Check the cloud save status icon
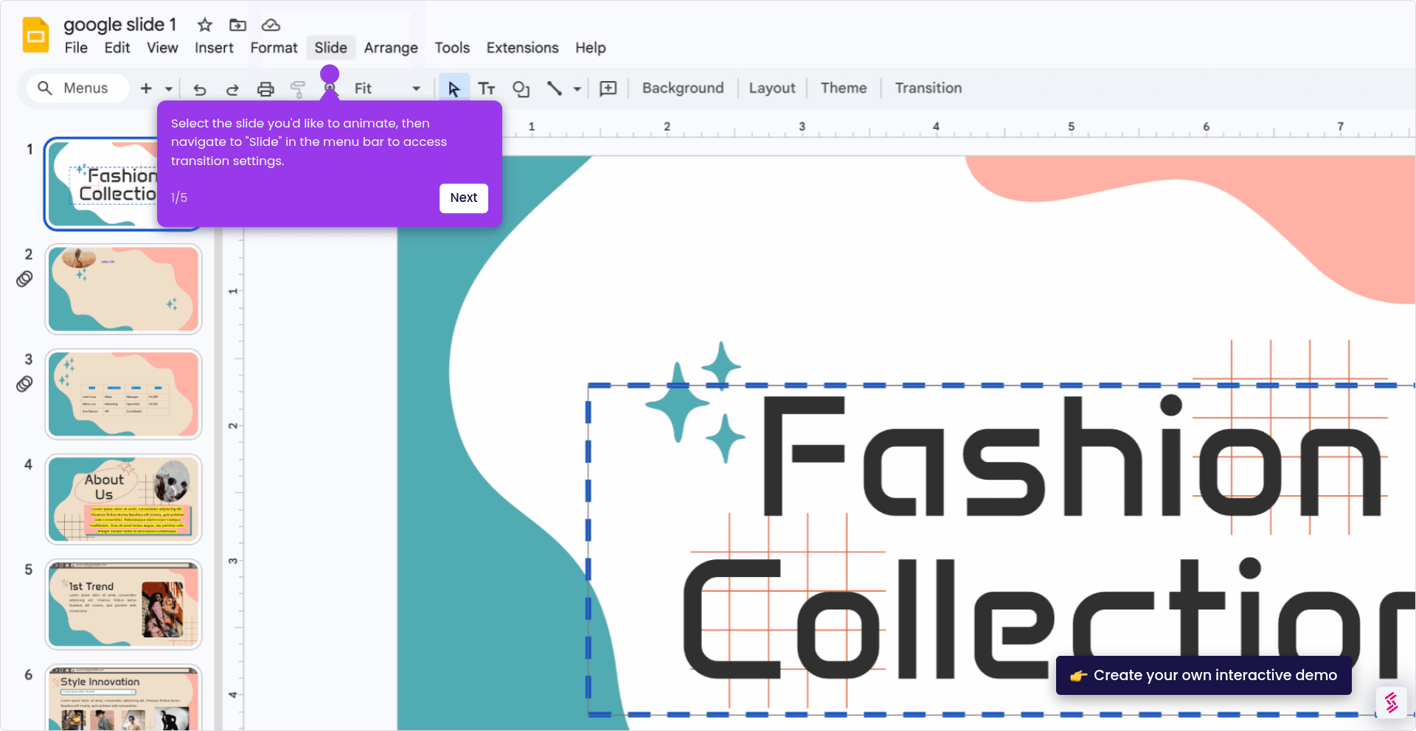This screenshot has width=1416, height=731. click(x=271, y=25)
